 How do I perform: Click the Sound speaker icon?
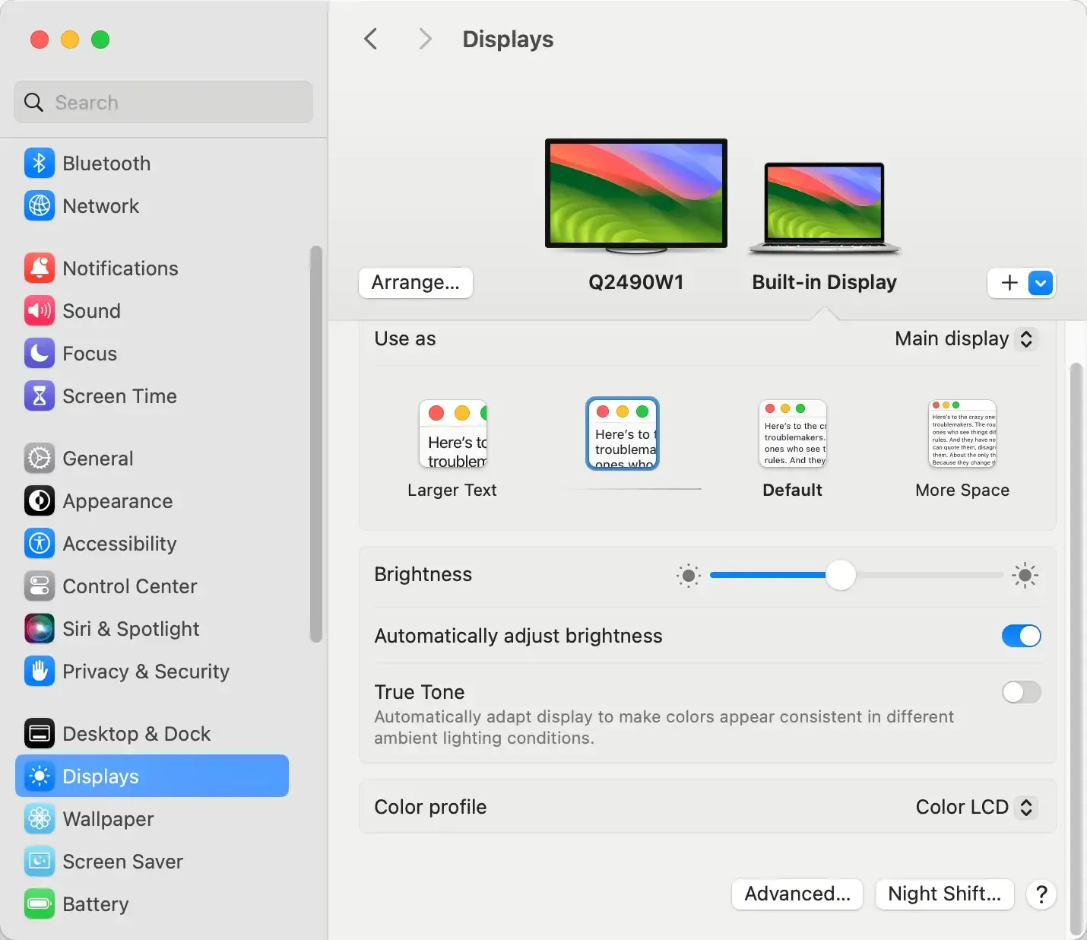click(40, 310)
